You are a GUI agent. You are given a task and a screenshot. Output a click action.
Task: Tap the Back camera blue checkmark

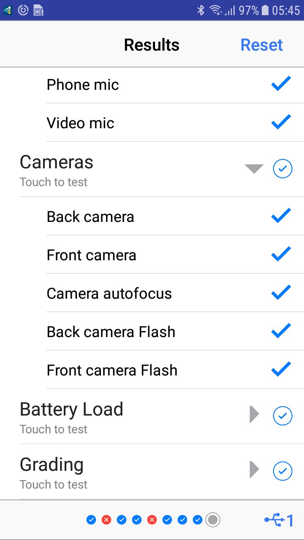(281, 216)
